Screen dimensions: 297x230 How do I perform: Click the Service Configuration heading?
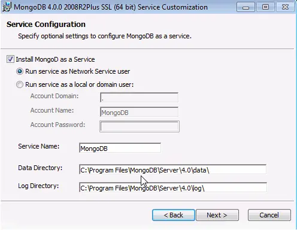[46, 25]
